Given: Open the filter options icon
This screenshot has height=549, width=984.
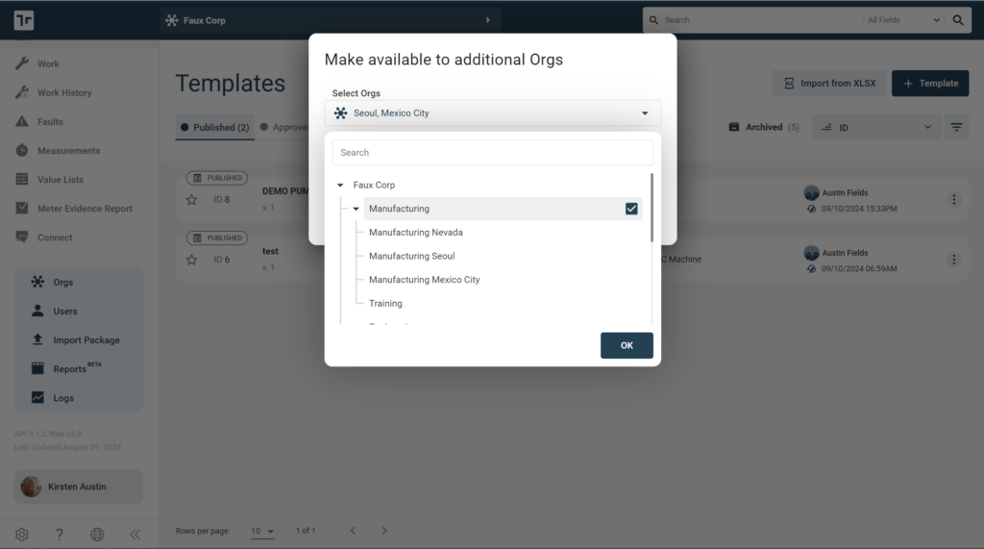Looking at the screenshot, I should (x=956, y=128).
